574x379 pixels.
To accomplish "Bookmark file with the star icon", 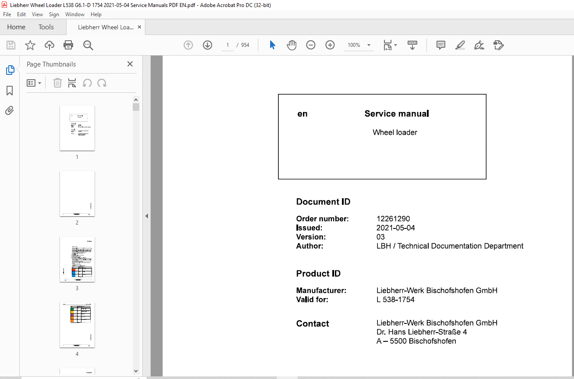I will coord(30,45).
